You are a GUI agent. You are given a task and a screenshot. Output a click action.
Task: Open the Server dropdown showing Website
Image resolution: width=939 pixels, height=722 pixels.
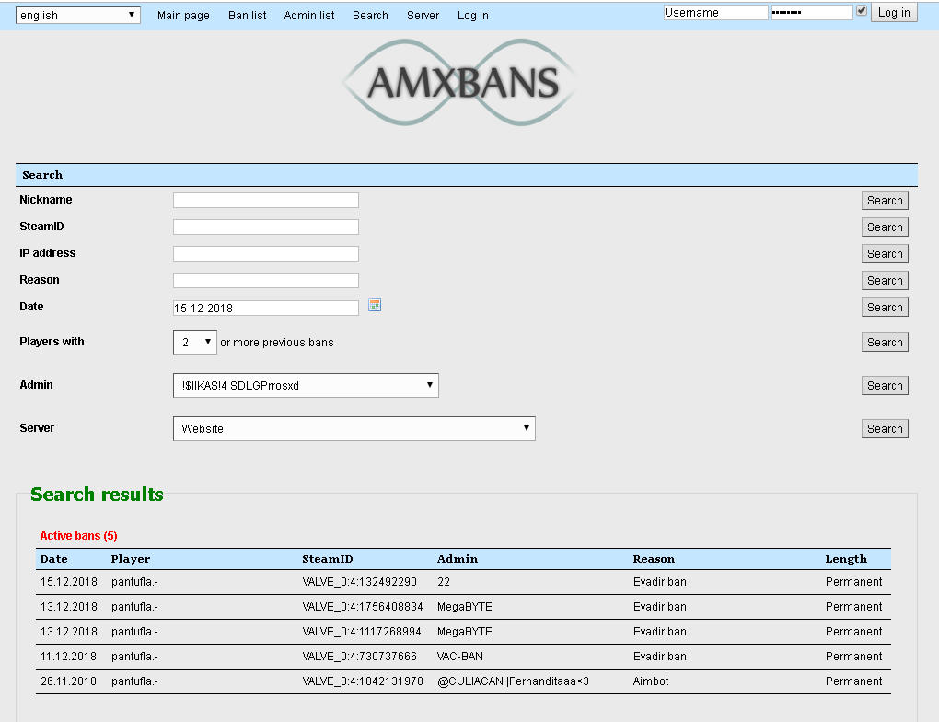point(354,428)
